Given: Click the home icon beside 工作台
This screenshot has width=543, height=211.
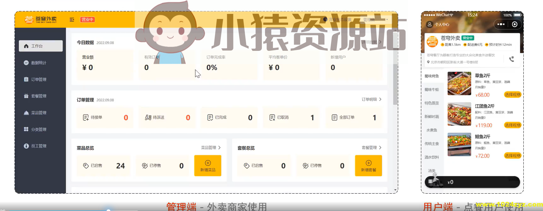Looking at the screenshot, I should pos(26,46).
